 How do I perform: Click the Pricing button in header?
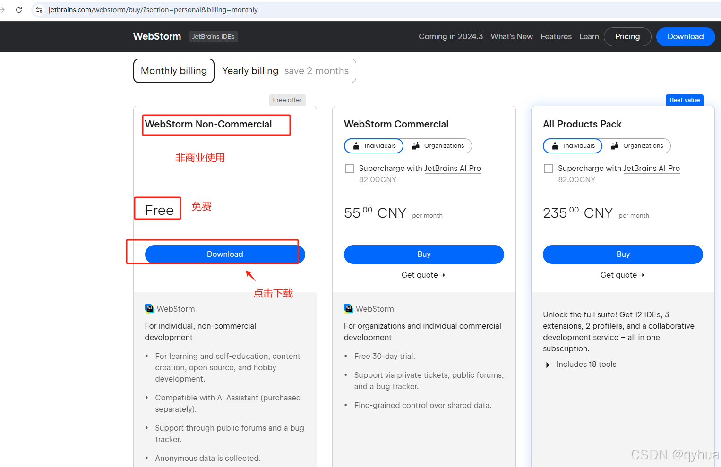tap(627, 36)
